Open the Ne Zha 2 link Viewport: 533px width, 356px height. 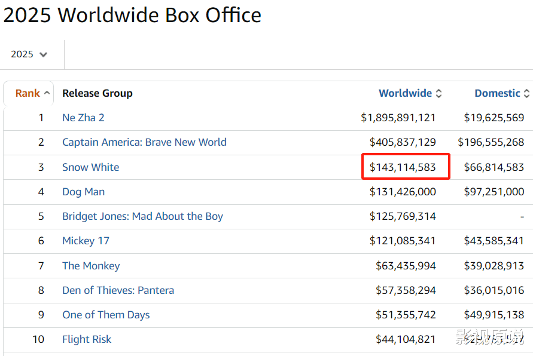pyautogui.click(x=83, y=118)
